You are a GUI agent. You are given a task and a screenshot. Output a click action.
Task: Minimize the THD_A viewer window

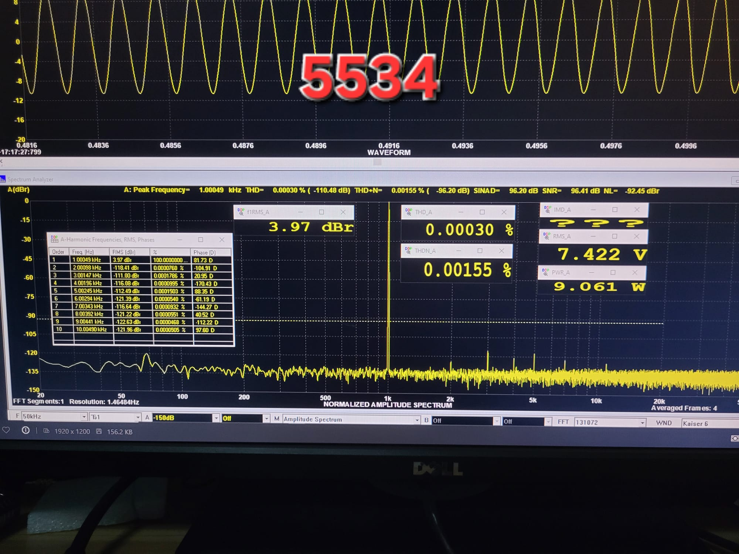pos(461,212)
